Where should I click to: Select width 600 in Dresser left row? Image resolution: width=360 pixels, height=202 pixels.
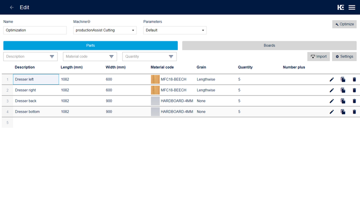point(109,79)
